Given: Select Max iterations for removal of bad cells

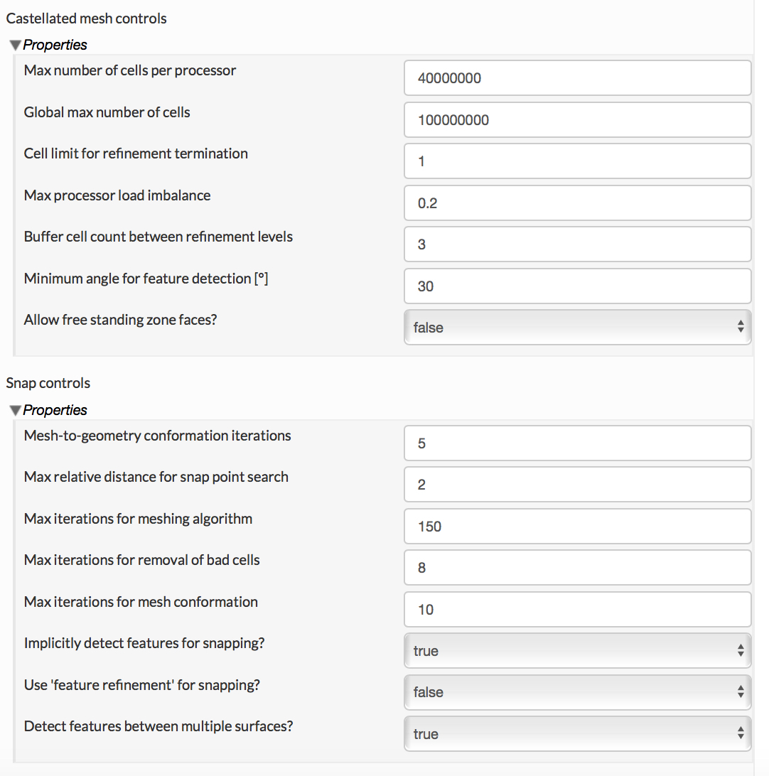Looking at the screenshot, I should coord(577,568).
